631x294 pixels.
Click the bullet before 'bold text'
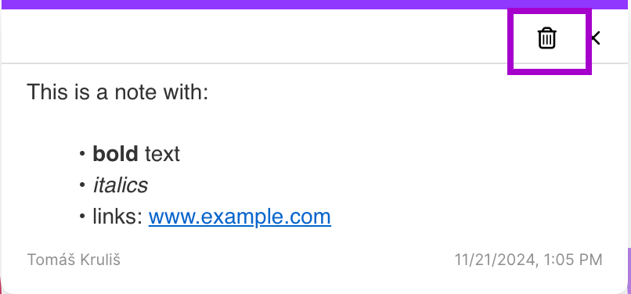82,154
